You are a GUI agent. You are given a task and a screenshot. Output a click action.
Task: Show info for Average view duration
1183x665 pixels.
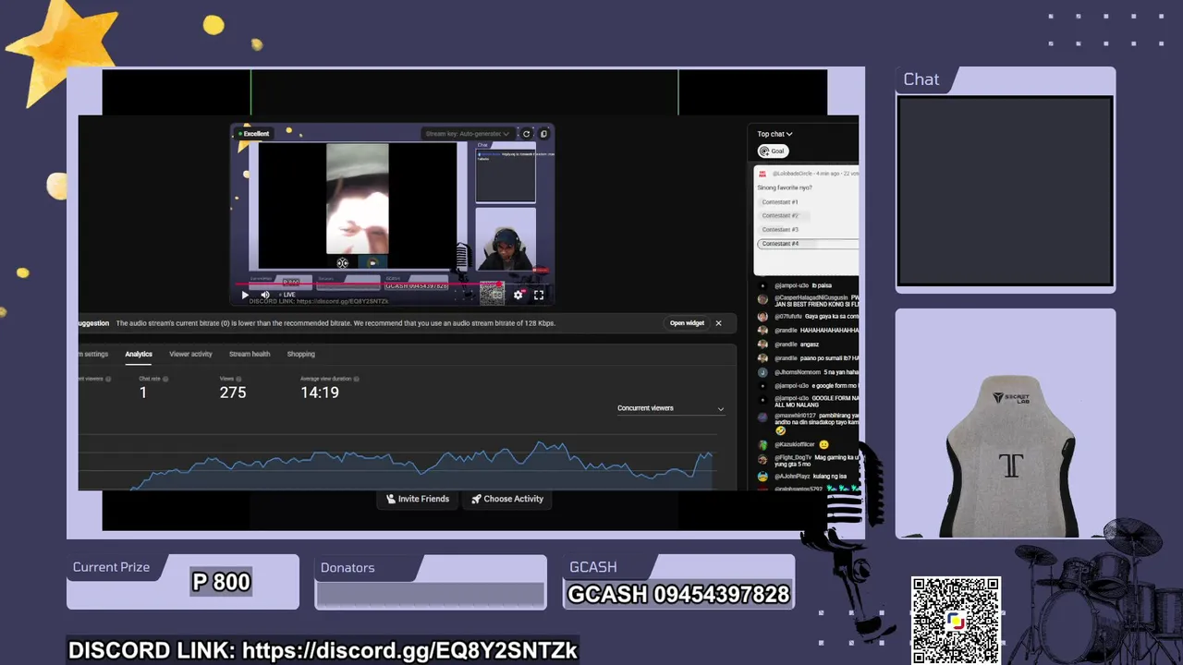[357, 379]
